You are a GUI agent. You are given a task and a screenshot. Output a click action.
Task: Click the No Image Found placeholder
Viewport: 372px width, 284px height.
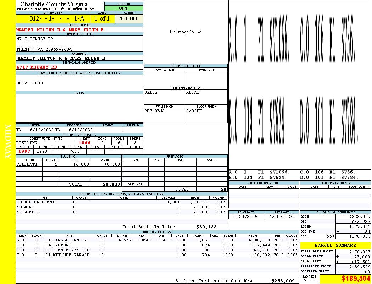coord(186,32)
